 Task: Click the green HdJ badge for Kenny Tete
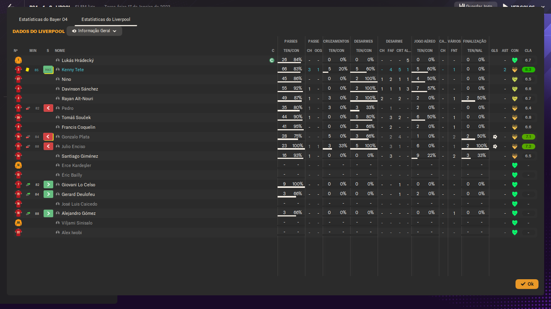[x=48, y=70]
